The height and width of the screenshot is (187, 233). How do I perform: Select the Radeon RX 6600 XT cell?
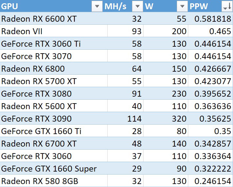point(54,18)
